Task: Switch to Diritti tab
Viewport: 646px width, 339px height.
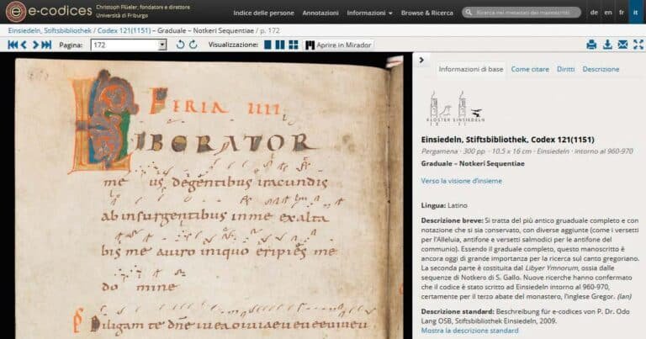Action: point(565,69)
